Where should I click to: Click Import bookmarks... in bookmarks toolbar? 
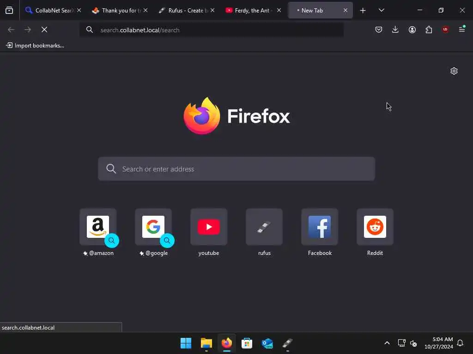pos(35,46)
